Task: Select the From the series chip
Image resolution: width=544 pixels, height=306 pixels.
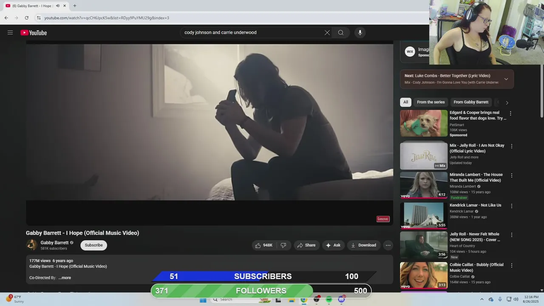Action: coord(431,102)
